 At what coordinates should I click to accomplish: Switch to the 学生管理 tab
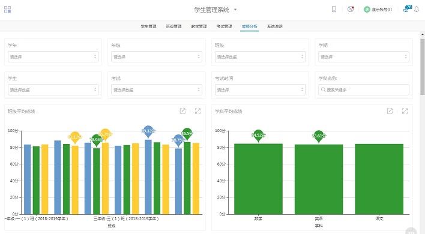coord(148,26)
